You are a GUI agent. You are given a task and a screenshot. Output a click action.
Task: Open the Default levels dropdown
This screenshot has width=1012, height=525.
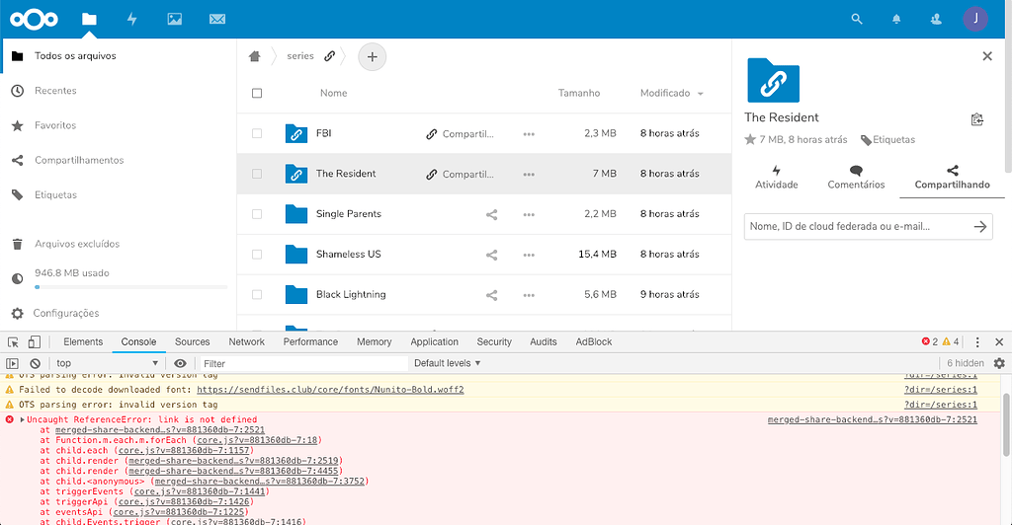pyautogui.click(x=448, y=363)
